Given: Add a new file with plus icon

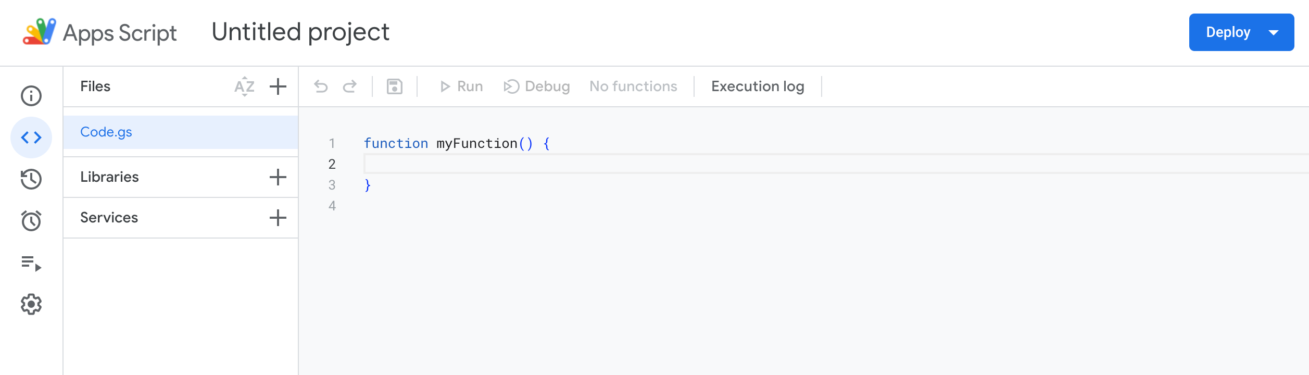Looking at the screenshot, I should (278, 86).
